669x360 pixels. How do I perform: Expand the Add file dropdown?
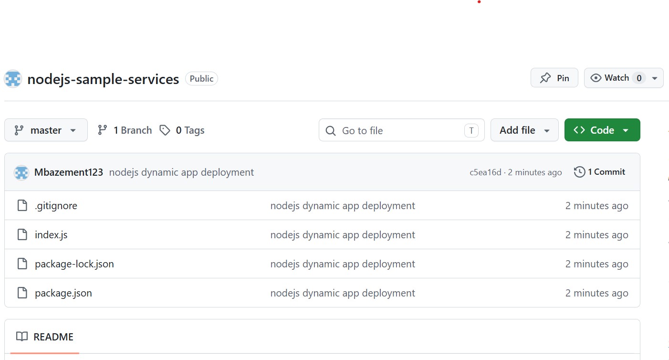tap(524, 130)
